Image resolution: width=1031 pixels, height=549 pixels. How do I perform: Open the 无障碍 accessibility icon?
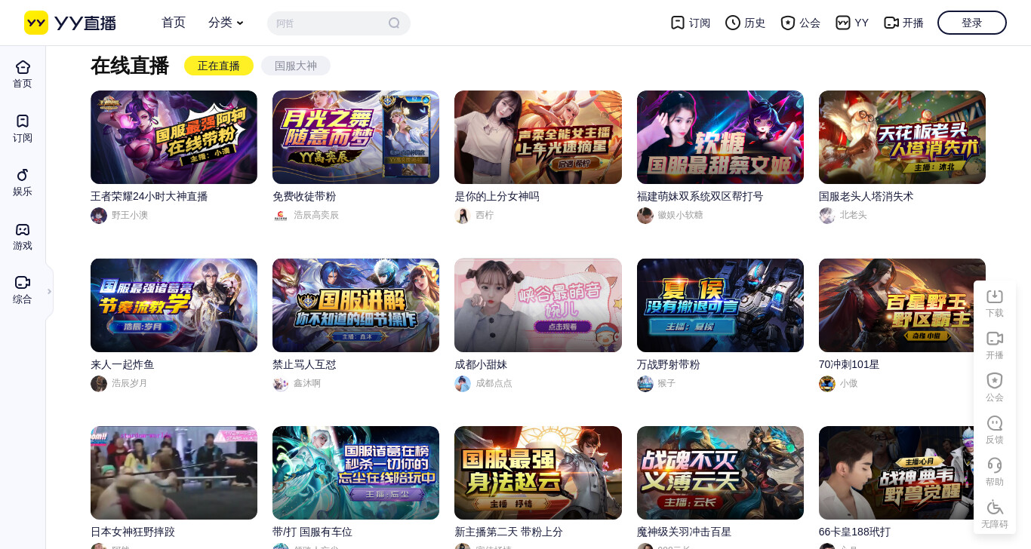995,508
